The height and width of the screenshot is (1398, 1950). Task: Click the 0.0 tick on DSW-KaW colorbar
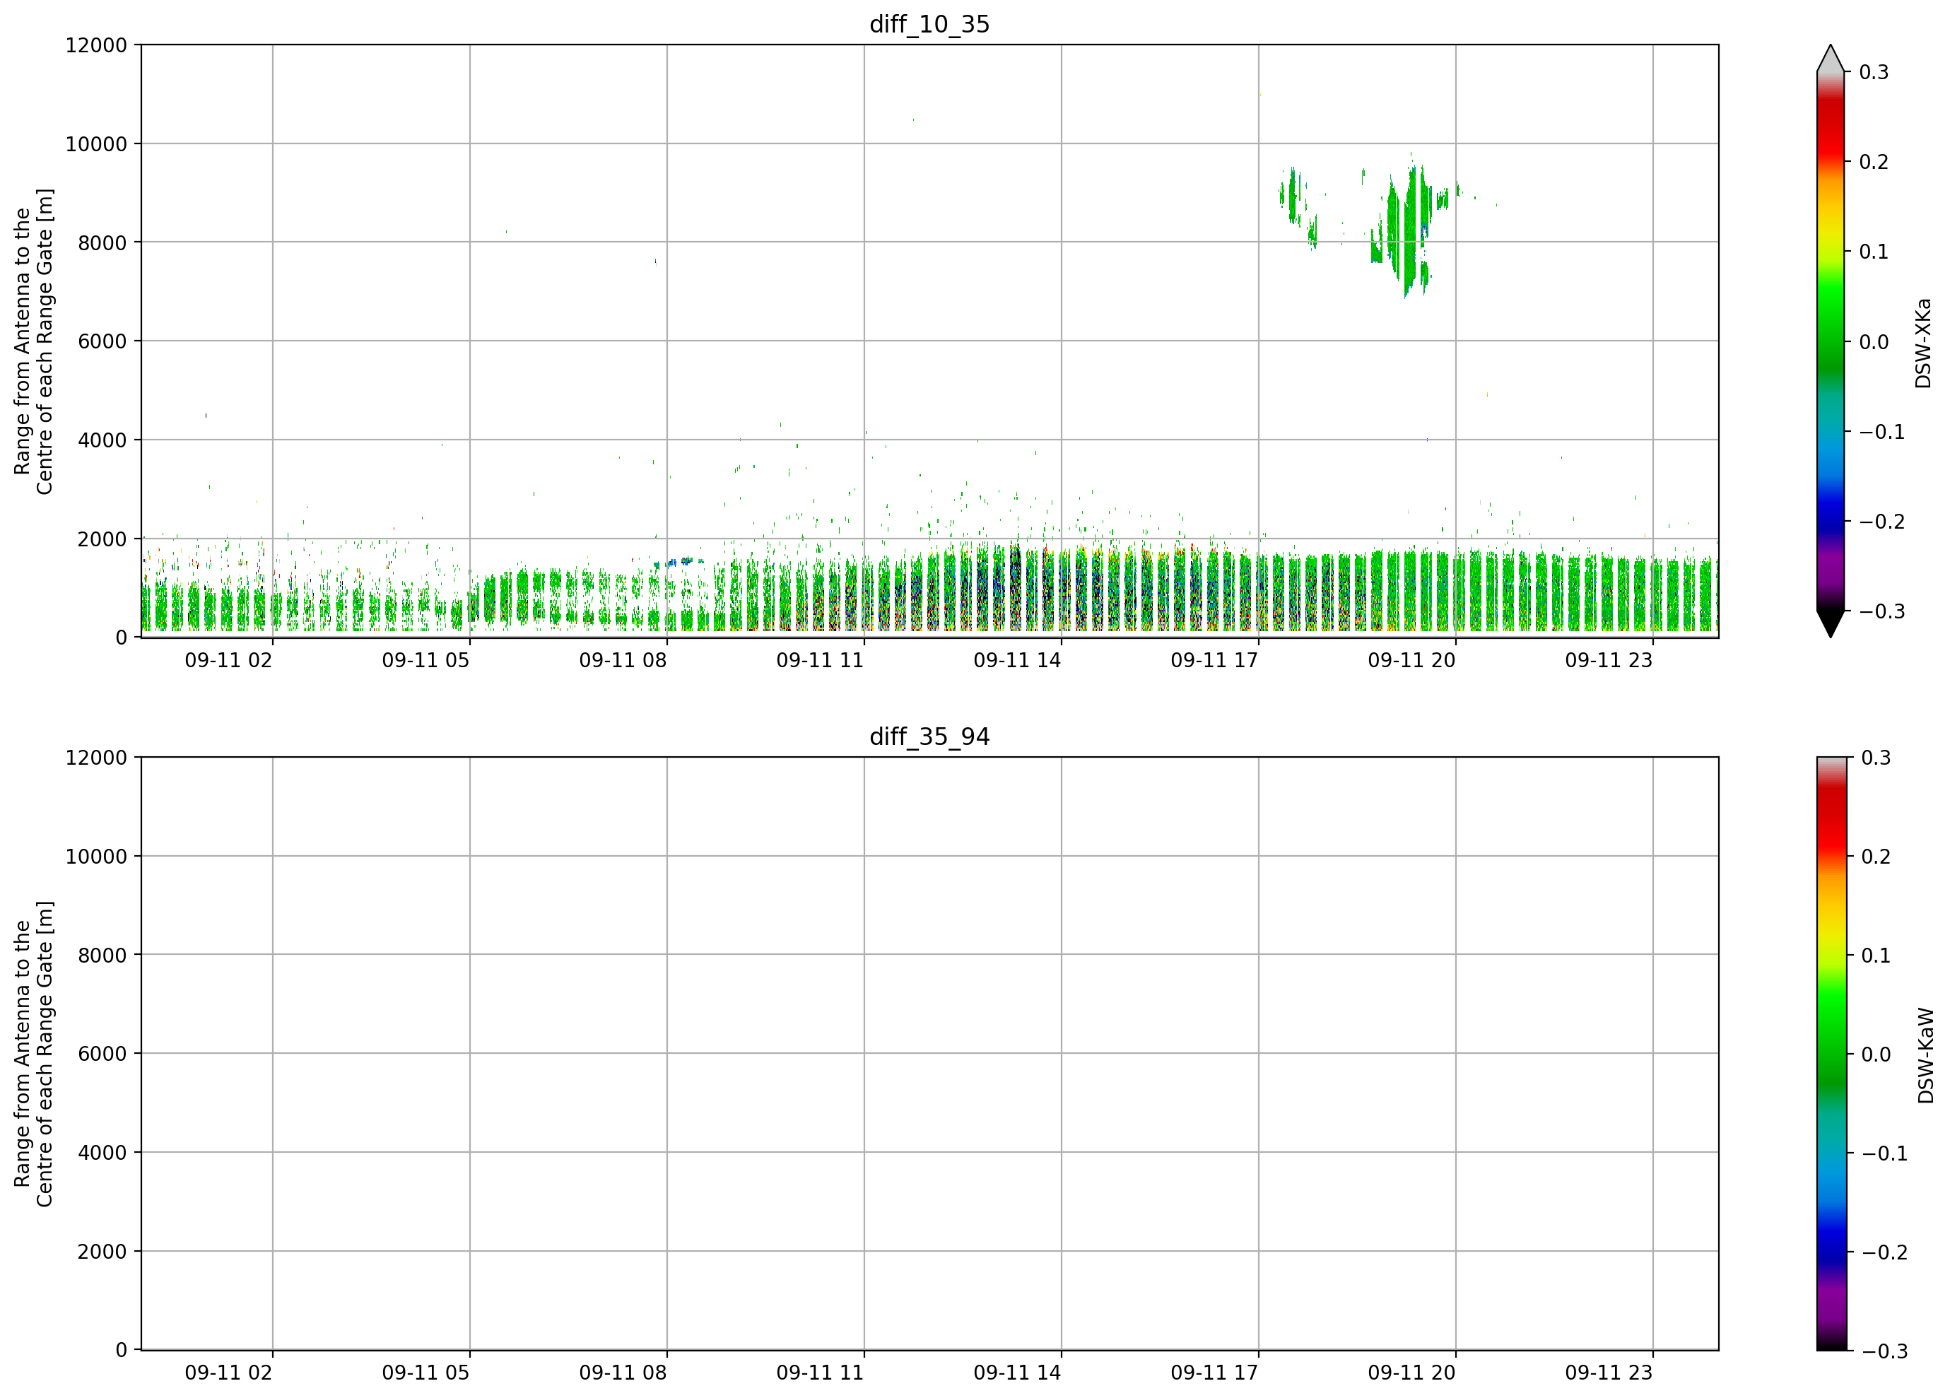click(x=1876, y=1054)
